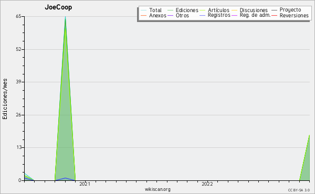Screen dimensions: 315x194
Task: Click the 52 y-axis label
Action: point(18,49)
